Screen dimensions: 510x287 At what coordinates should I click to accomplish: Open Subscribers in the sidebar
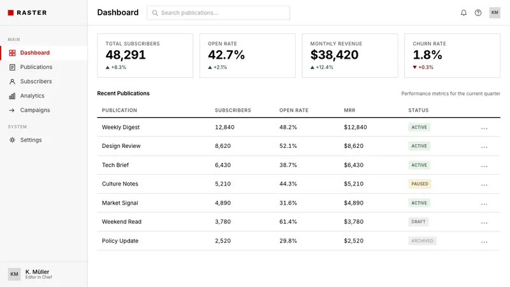click(x=43, y=82)
